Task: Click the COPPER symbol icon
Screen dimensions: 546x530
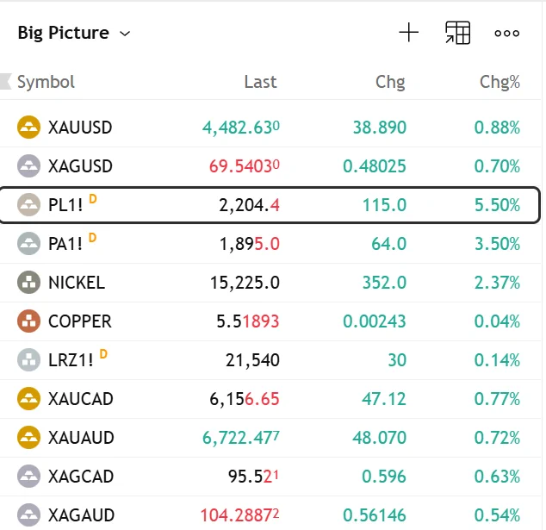Action: [28, 321]
